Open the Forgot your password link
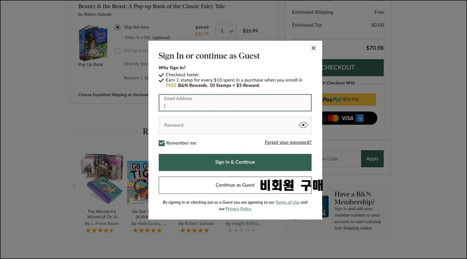Screen dimensions: 467x259 tap(288, 142)
